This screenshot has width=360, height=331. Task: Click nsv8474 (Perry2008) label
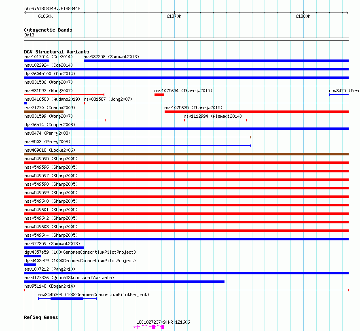click(x=47, y=133)
